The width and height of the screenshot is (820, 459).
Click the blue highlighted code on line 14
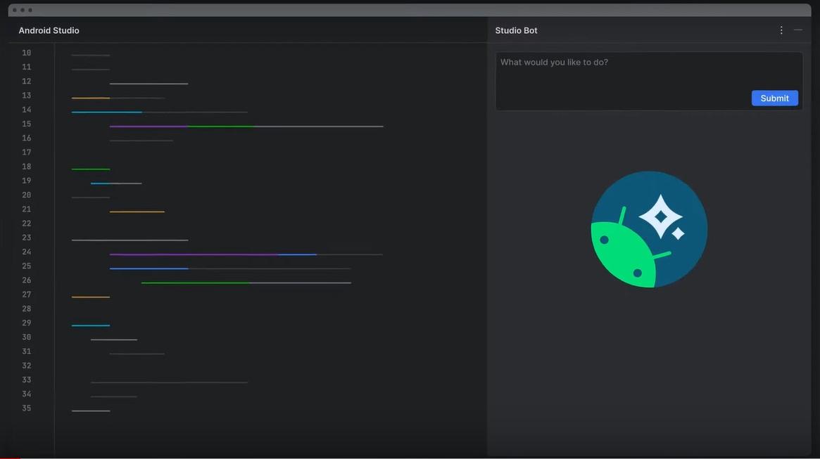[x=106, y=110]
